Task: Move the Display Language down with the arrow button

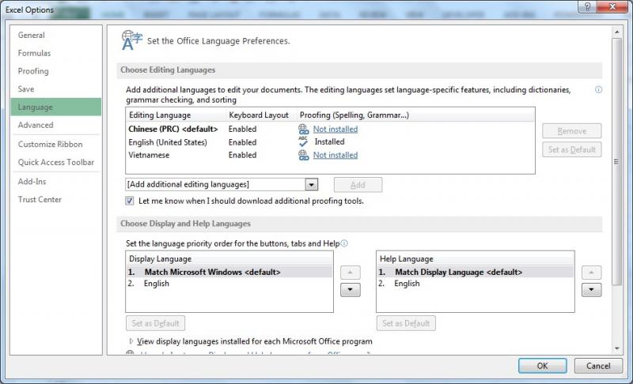Action: 350,290
